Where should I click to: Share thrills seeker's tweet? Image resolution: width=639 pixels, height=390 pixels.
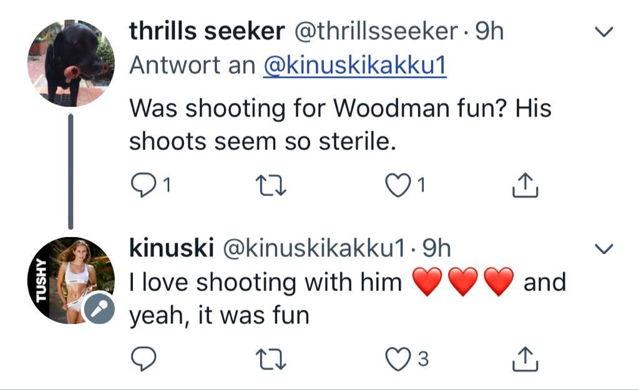pos(525,185)
